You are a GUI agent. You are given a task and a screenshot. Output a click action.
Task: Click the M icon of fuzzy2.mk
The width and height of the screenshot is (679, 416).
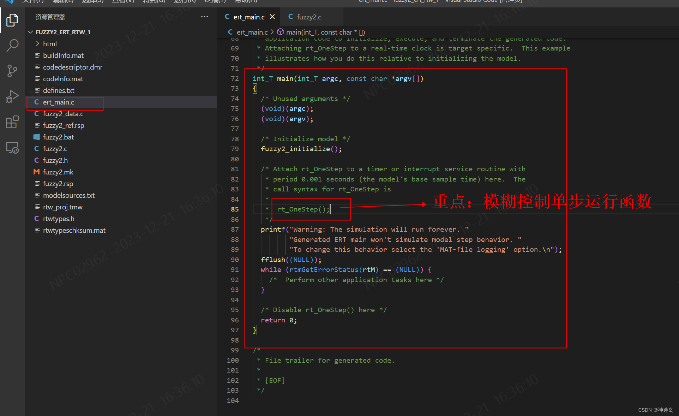[x=36, y=172]
